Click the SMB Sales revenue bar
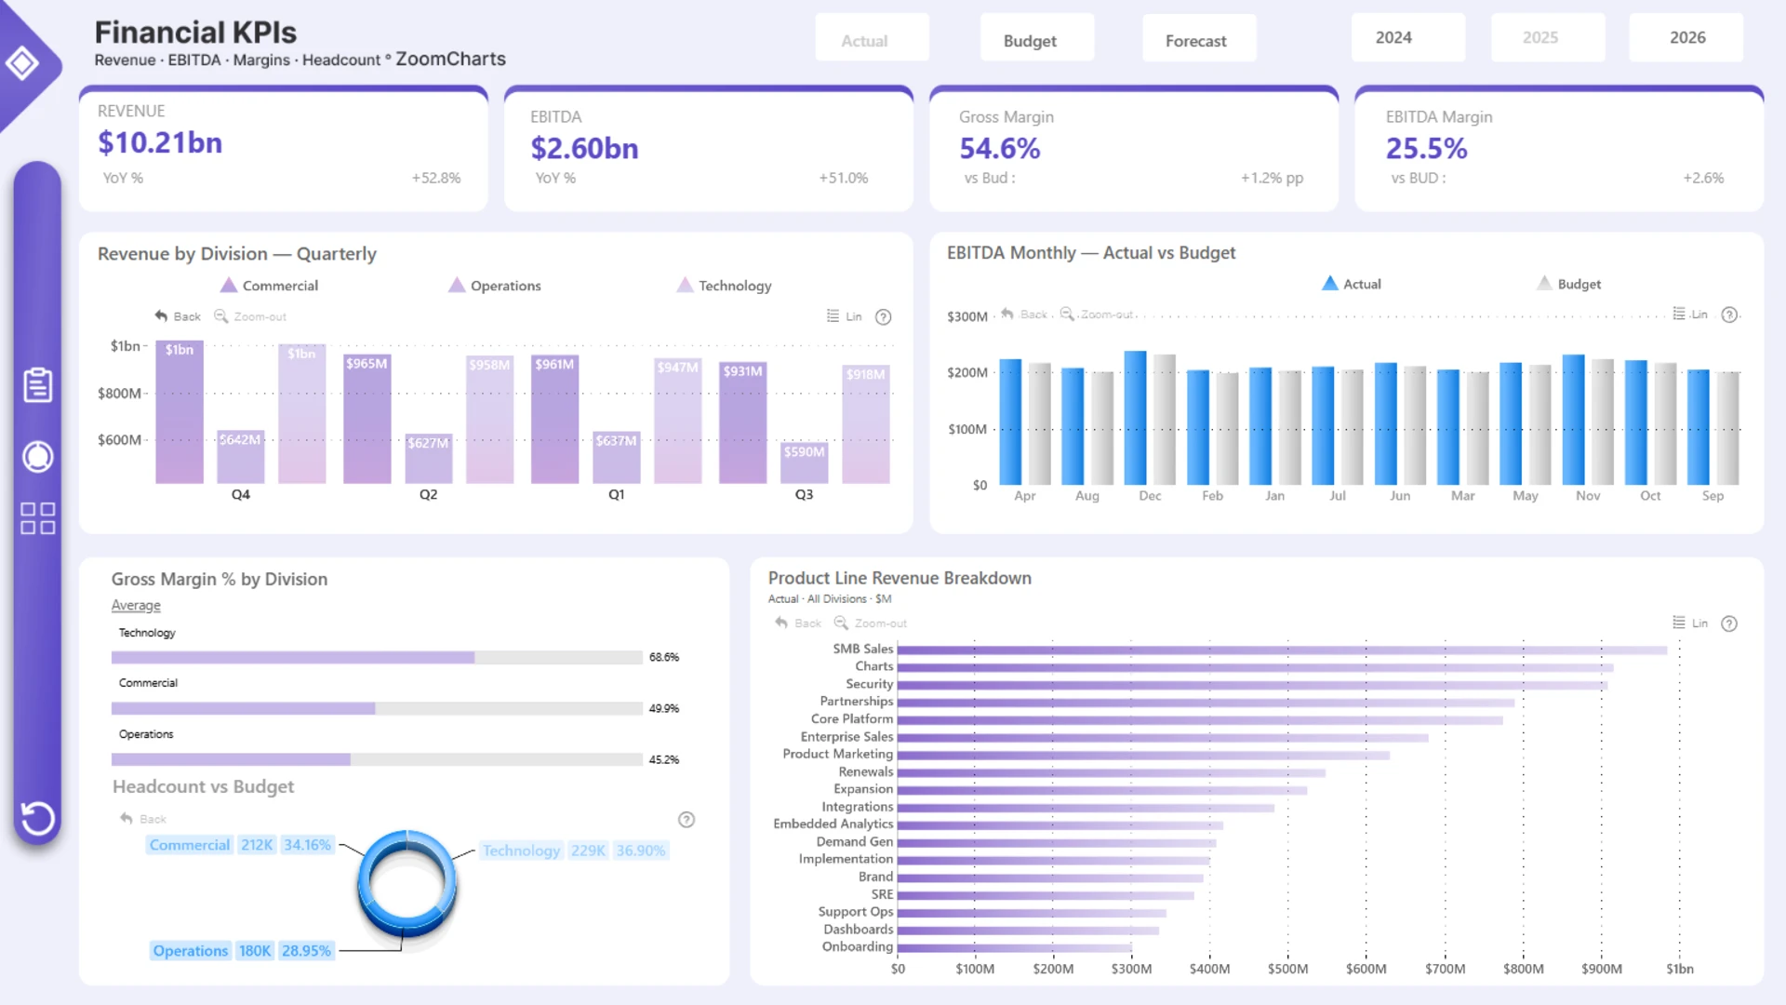This screenshot has width=1786, height=1005. pyautogui.click(x=1281, y=650)
